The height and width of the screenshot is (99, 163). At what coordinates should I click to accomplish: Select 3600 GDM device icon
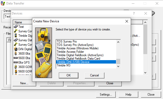16,67
